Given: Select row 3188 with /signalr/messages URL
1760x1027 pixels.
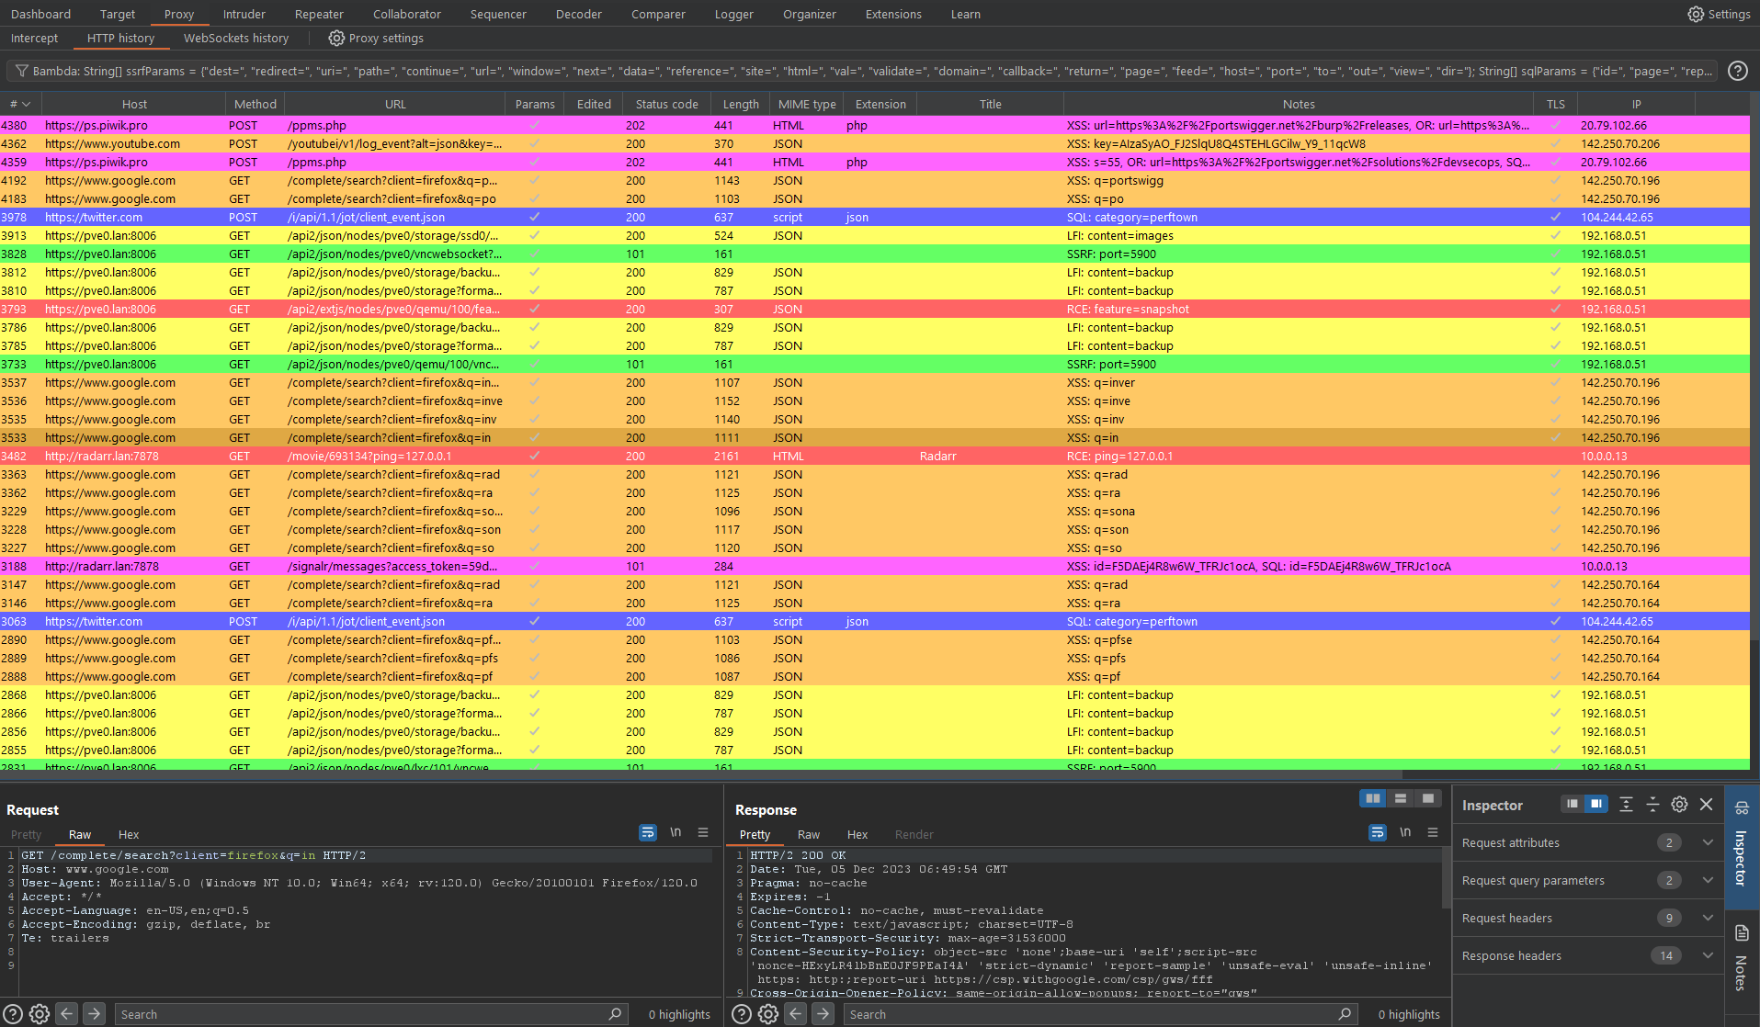Looking at the screenshot, I should point(875,566).
